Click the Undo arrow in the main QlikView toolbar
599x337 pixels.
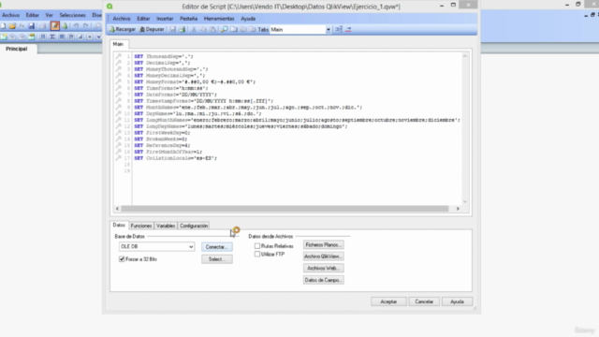76,26
